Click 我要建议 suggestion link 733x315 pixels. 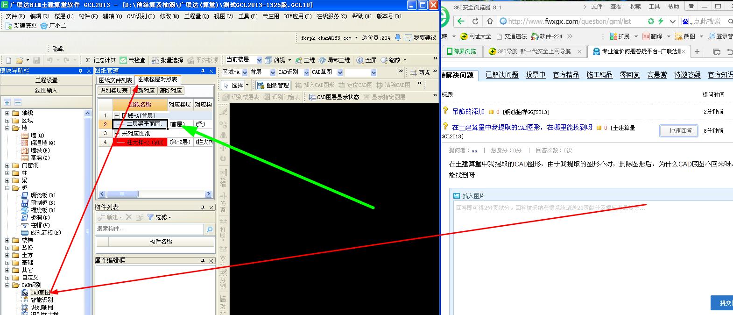(421, 38)
